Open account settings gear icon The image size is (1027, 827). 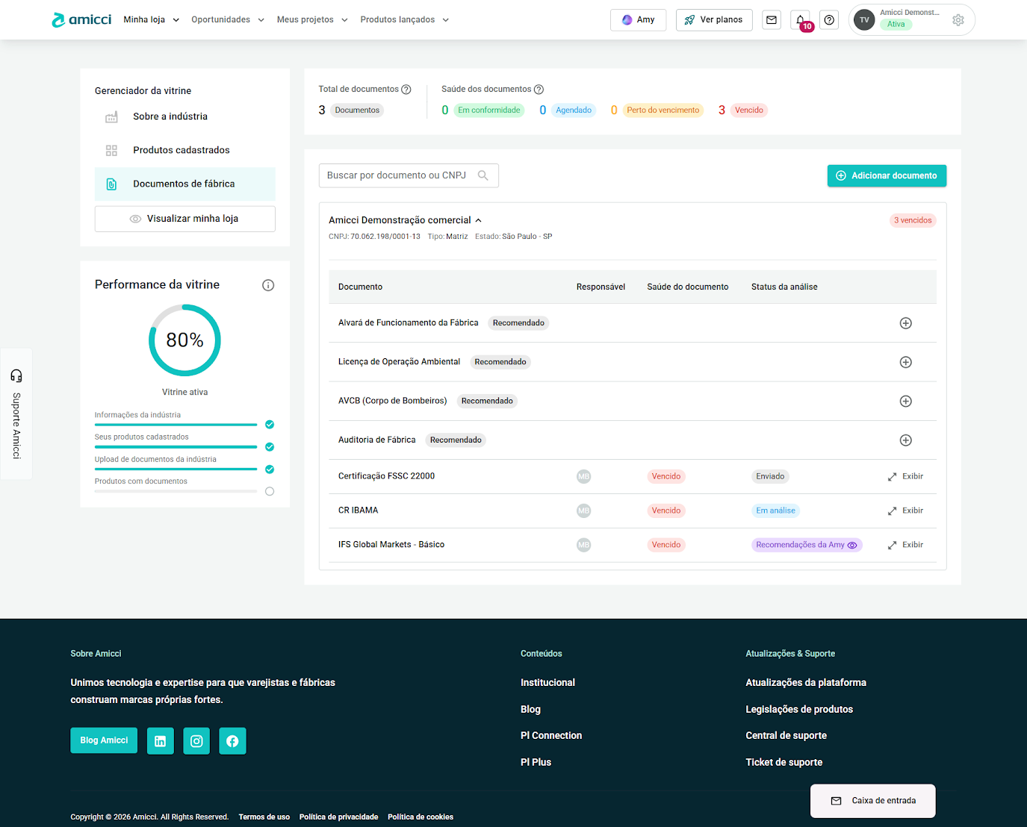point(958,20)
